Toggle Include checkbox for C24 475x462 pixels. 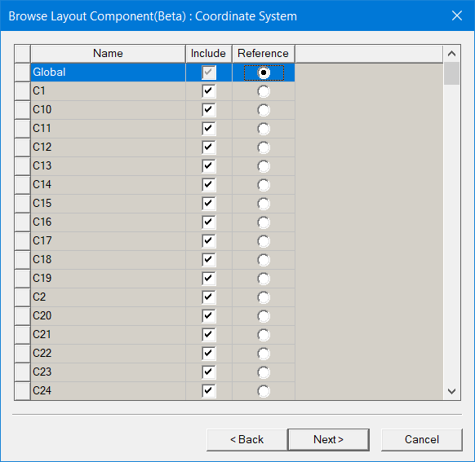pos(209,391)
